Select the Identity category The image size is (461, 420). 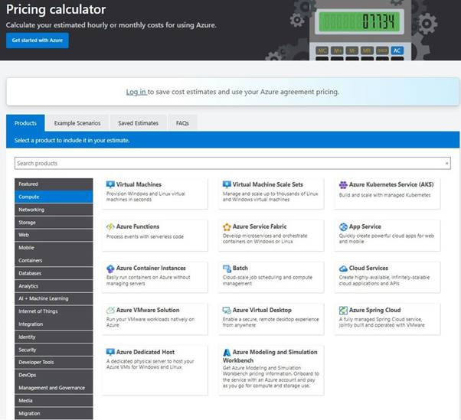point(54,337)
